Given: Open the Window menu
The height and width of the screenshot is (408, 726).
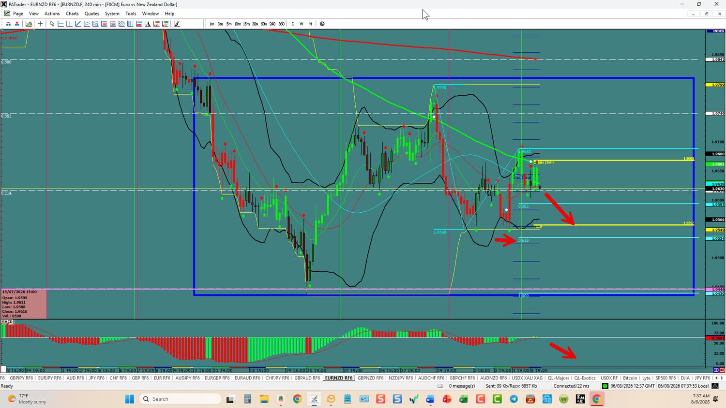Looking at the screenshot, I should point(151,14).
